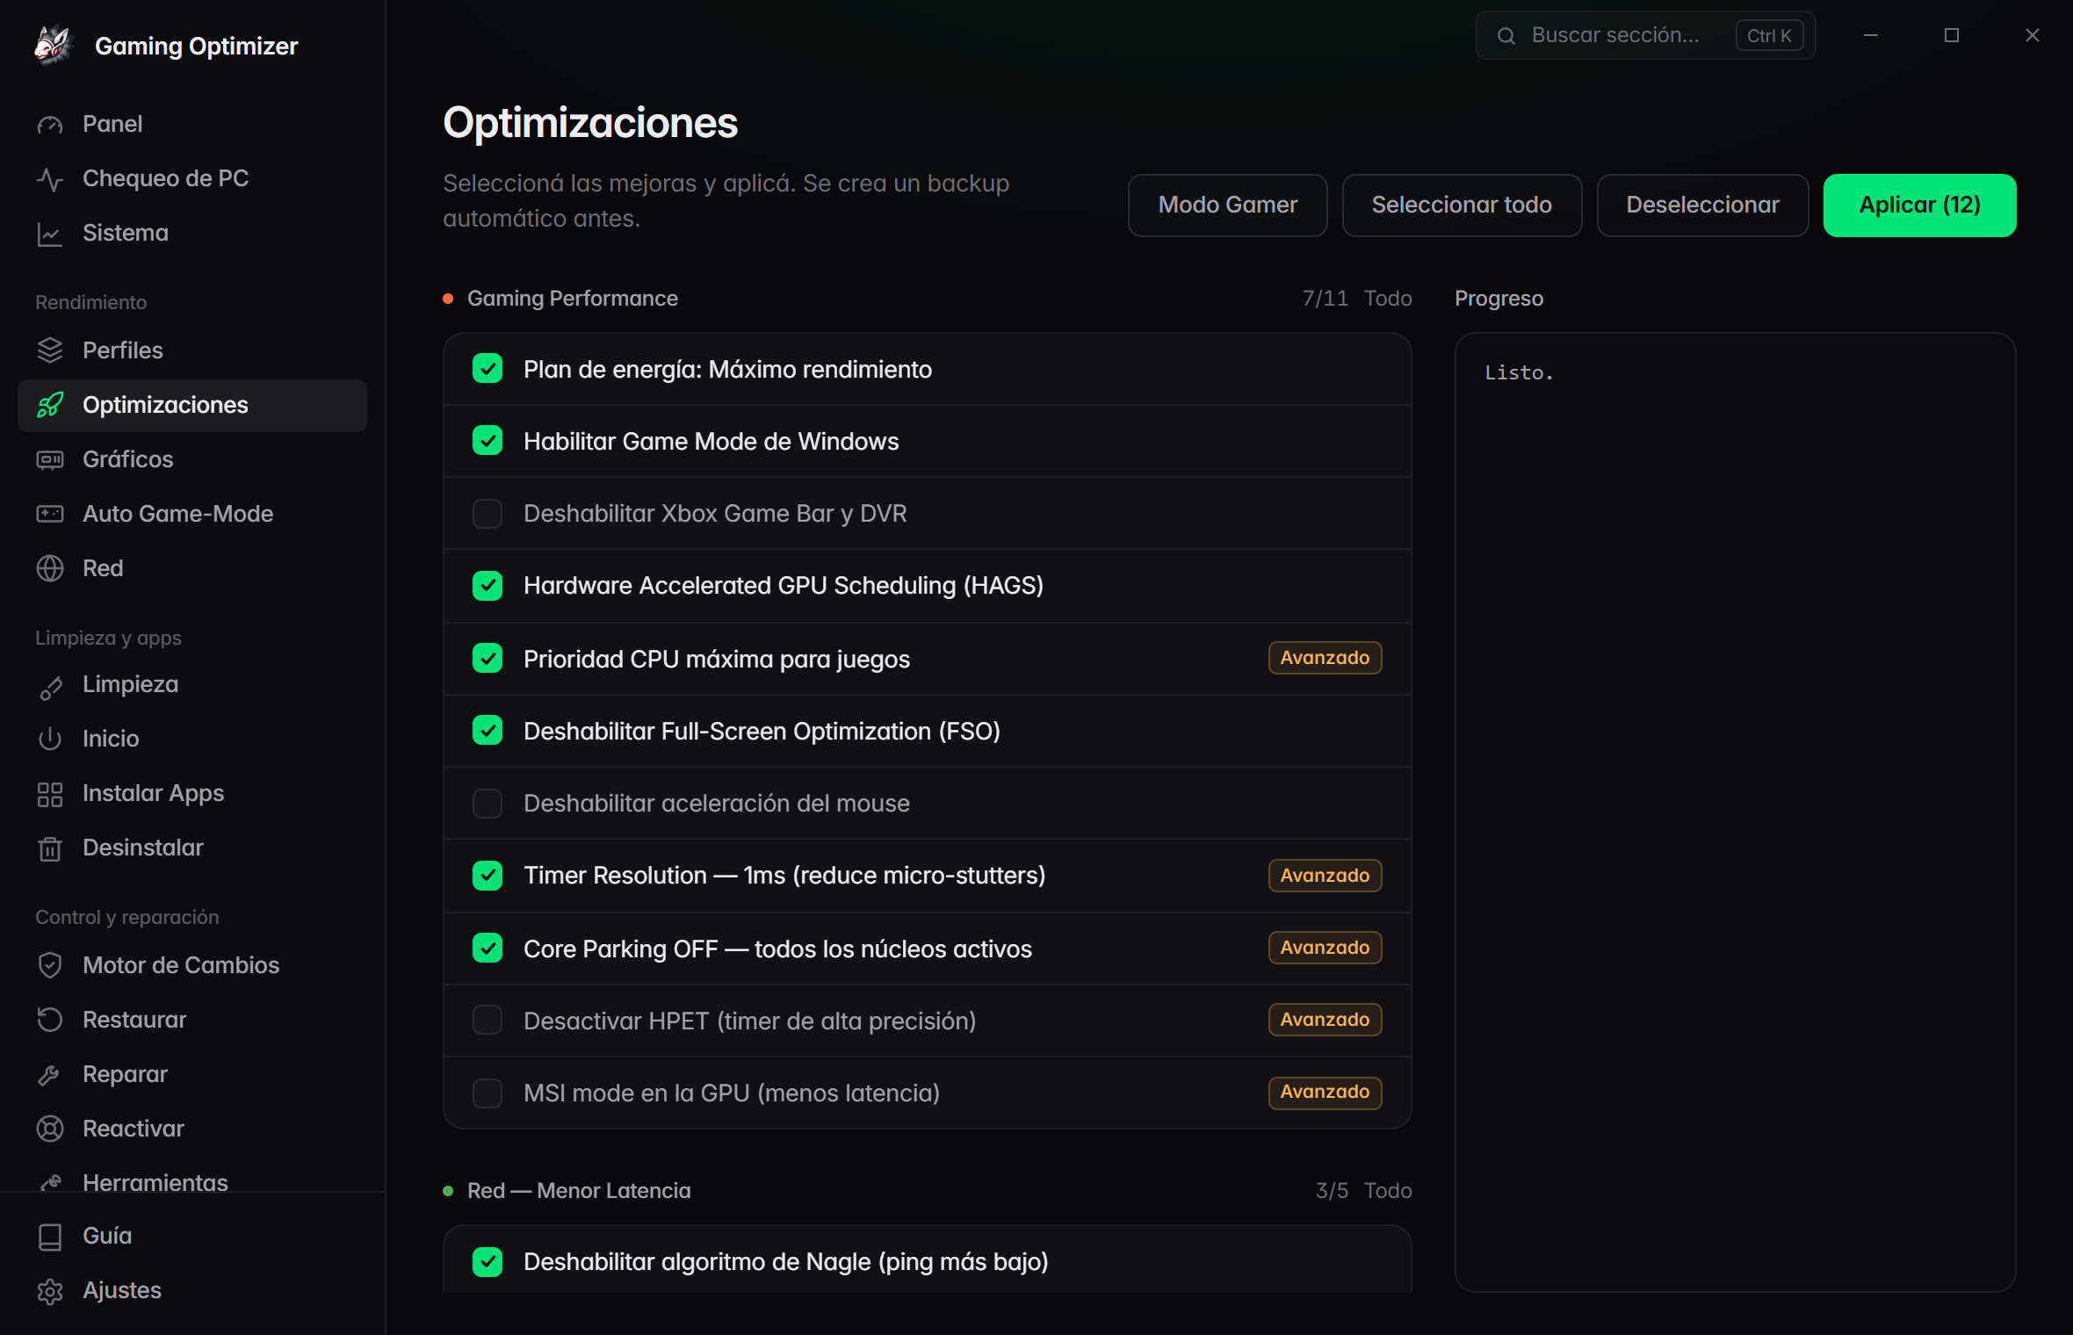This screenshot has height=1335, width=2073.
Task: Click the Instalar Apps grid icon
Action: [x=50, y=794]
